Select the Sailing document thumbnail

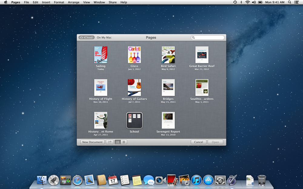point(101,55)
